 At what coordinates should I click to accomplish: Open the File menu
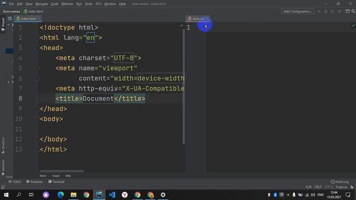[11, 4]
